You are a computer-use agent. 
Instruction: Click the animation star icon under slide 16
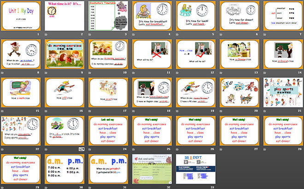point(46,111)
